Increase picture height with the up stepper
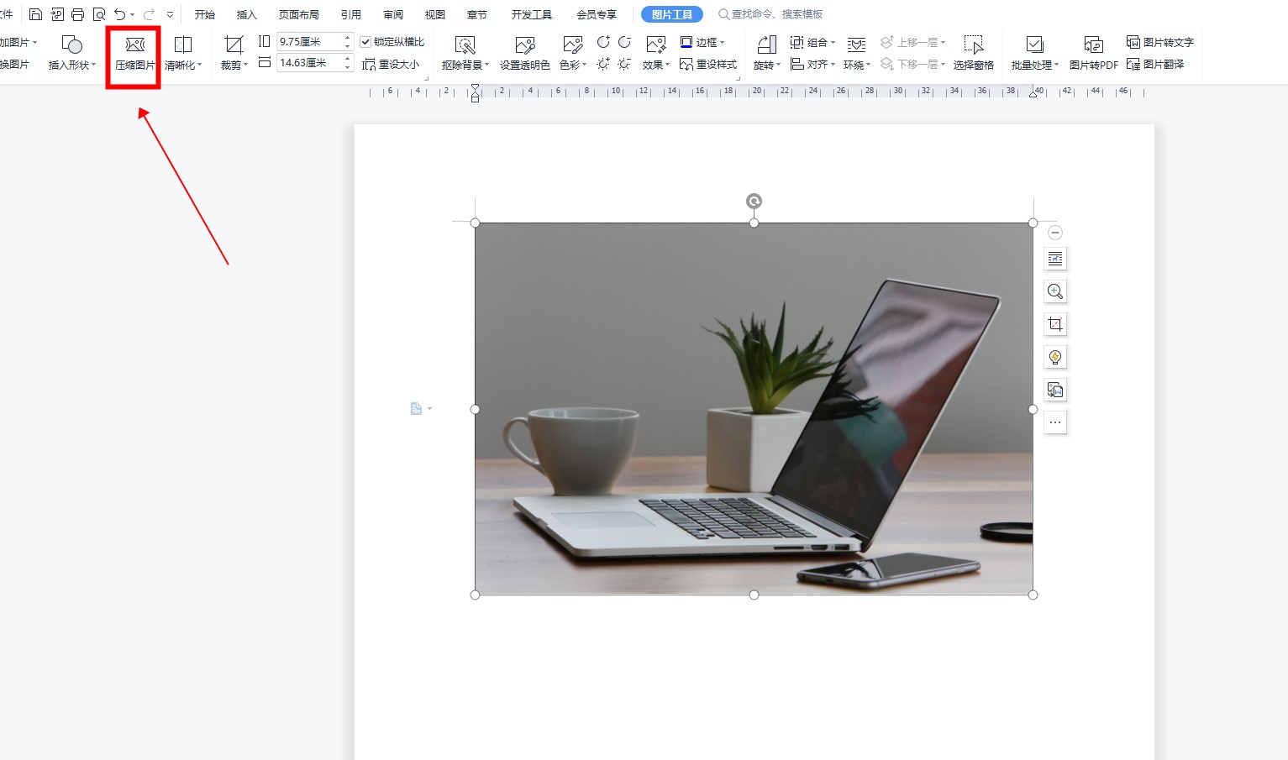 pos(348,37)
